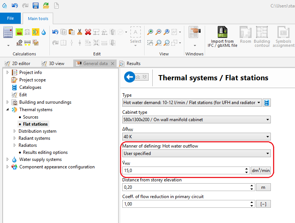Click the calculator icon in Calculations group

[x=8, y=33]
